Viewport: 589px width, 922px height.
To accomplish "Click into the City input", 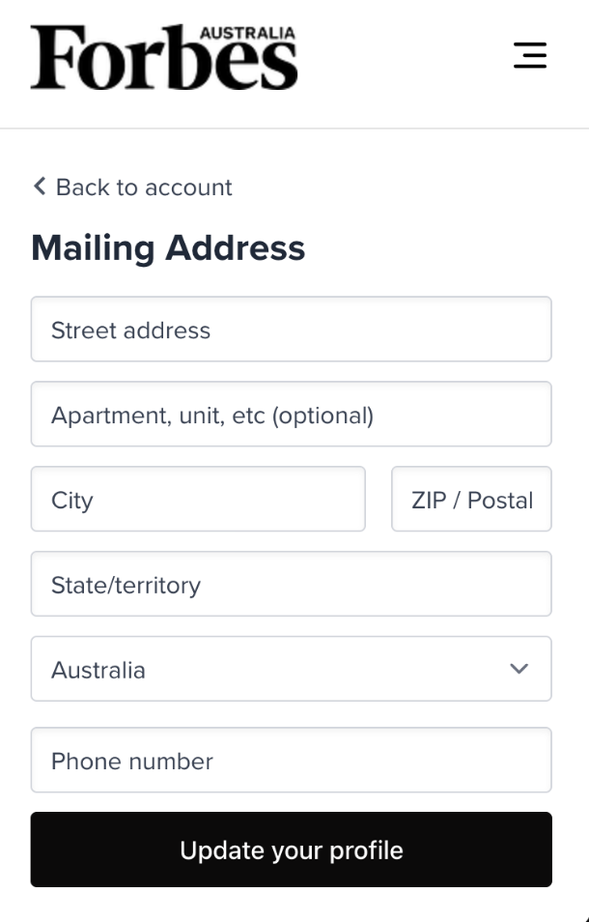I will pos(198,500).
